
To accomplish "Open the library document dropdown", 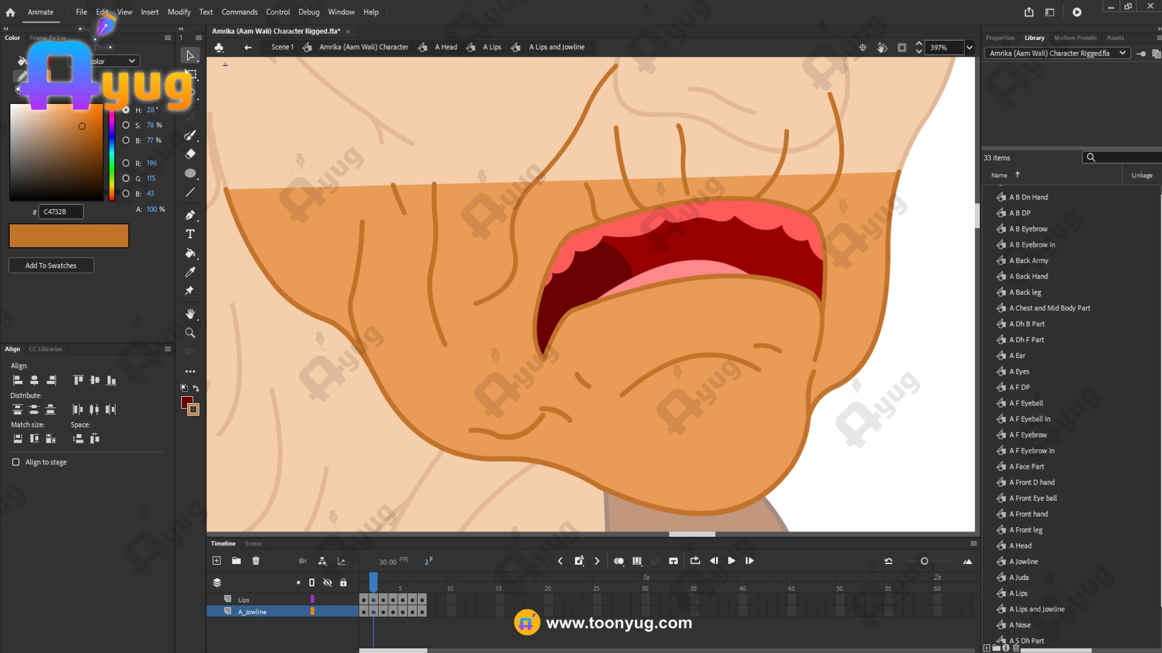I will (1123, 53).
